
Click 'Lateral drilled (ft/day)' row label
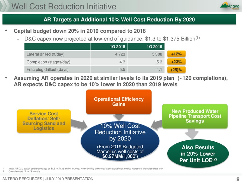[x=45, y=54]
